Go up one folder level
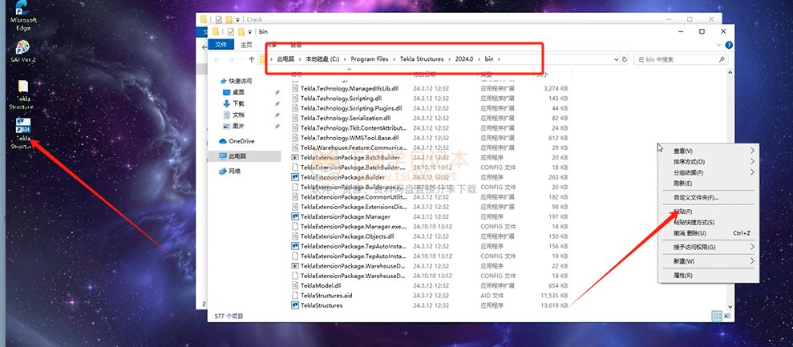 pyautogui.click(x=251, y=59)
